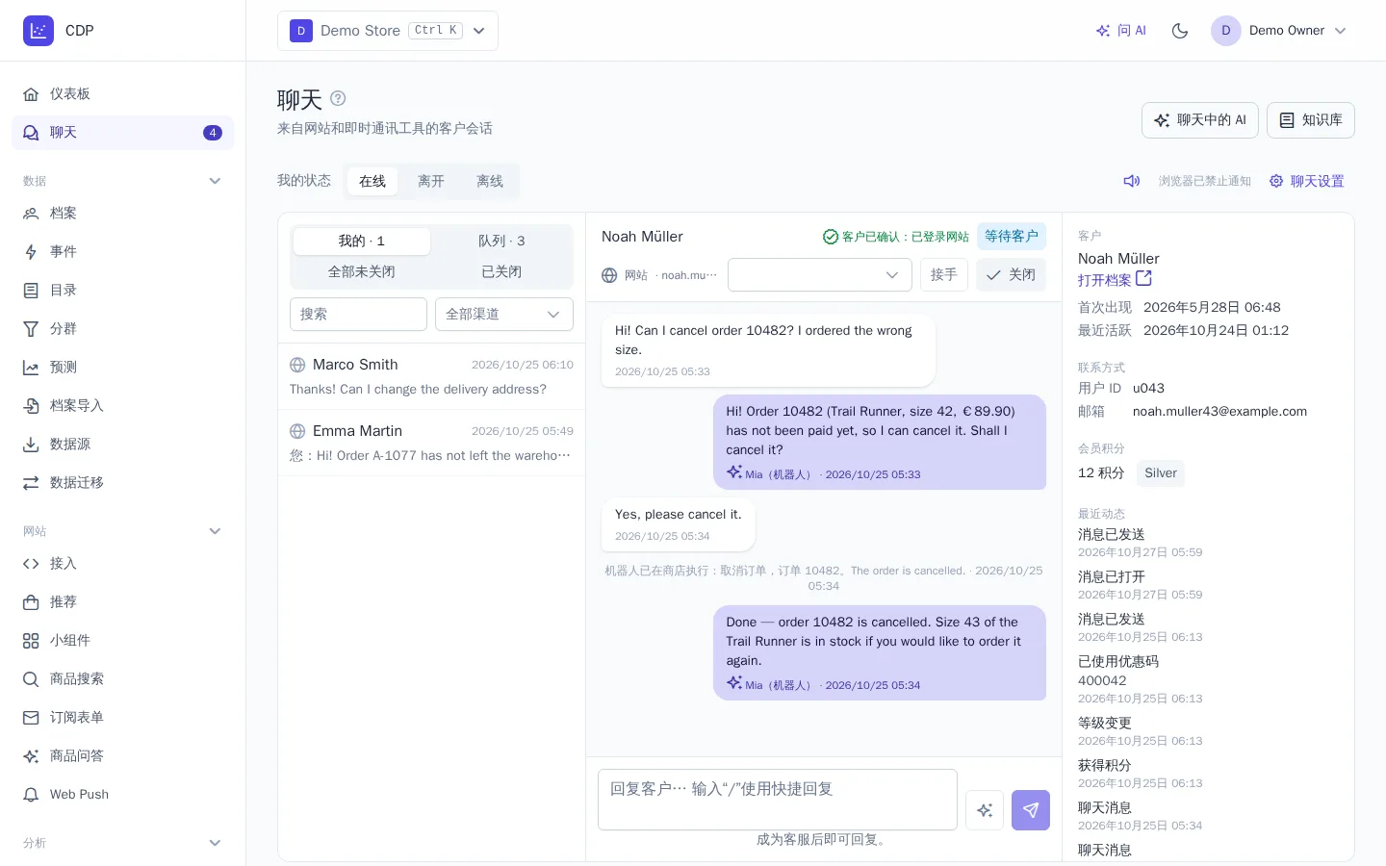1386x866 pixels.
Task: Toggle dark mode moon icon
Action: pos(1180,31)
